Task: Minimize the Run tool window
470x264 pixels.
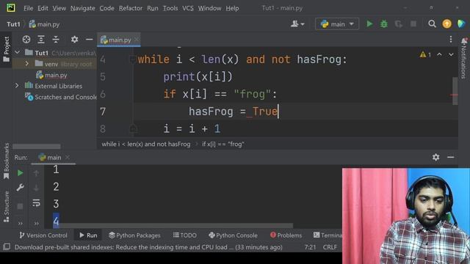Action: pyautogui.click(x=450, y=157)
